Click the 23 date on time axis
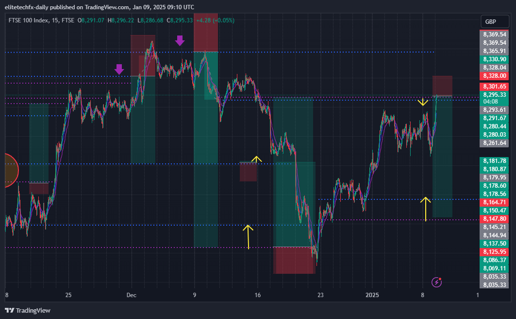The image size is (516, 319). click(x=320, y=295)
